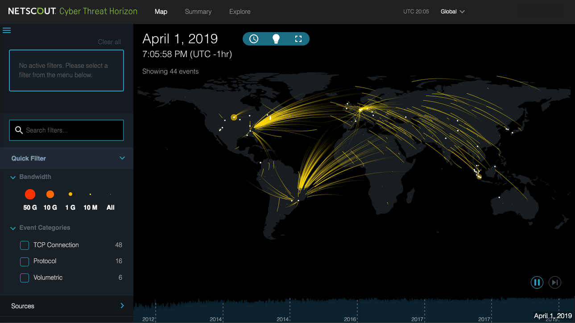Click the hamburger menu icon in sidebar
The width and height of the screenshot is (575, 323).
point(7,30)
